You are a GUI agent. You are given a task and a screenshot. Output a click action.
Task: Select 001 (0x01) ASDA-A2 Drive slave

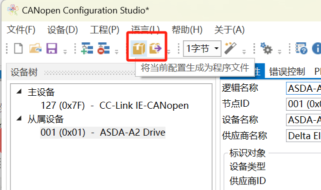click(103, 133)
